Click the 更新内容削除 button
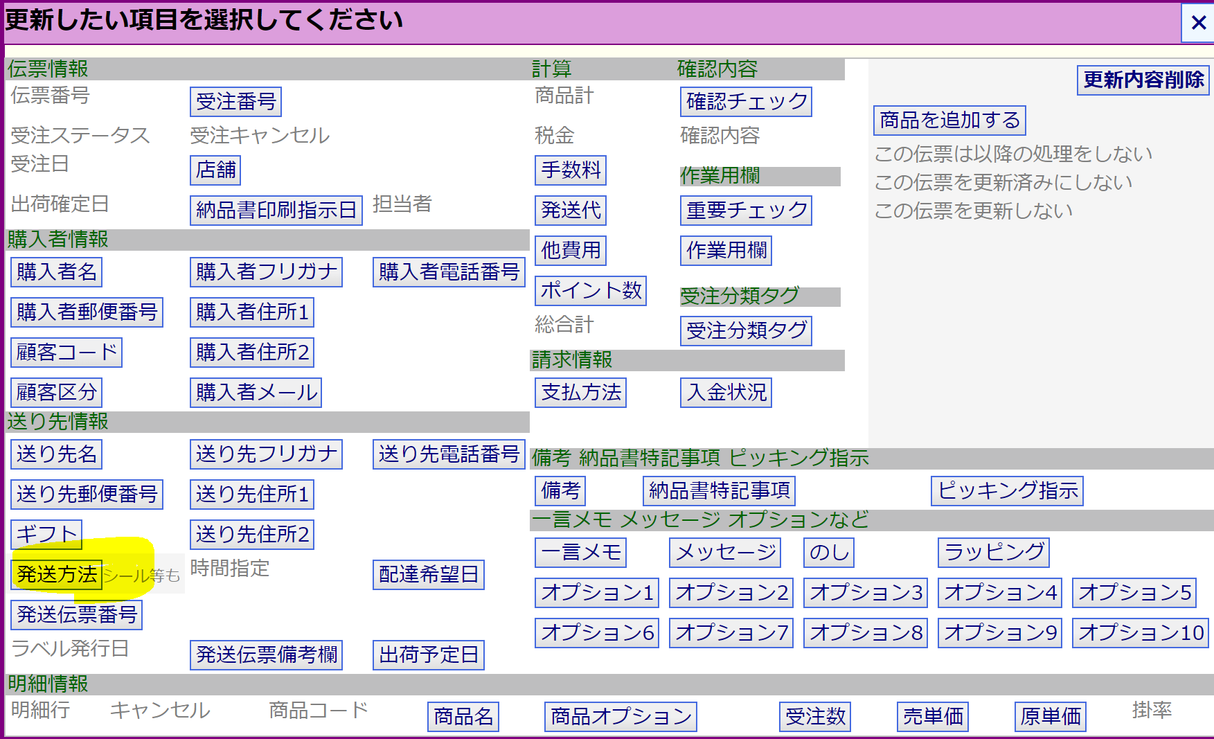The height and width of the screenshot is (739, 1214). (1143, 80)
